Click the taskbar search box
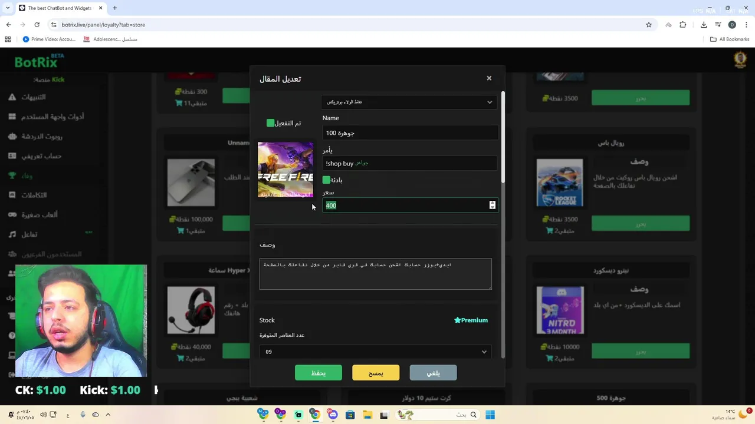 (437, 415)
